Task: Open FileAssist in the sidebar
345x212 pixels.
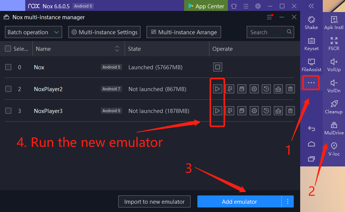Action: pos(311,65)
